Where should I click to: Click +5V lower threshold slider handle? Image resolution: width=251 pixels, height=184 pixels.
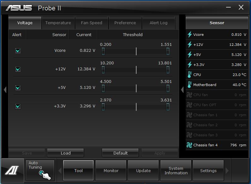pos(103,88)
